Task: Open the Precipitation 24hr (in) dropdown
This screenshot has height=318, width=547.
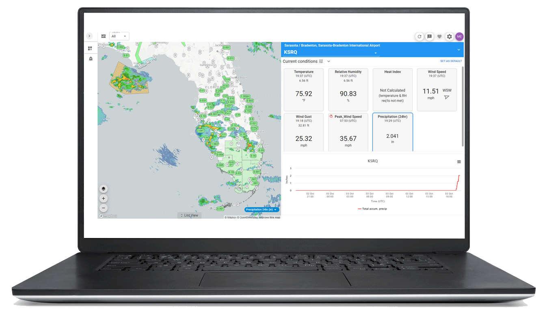Action: point(262,210)
